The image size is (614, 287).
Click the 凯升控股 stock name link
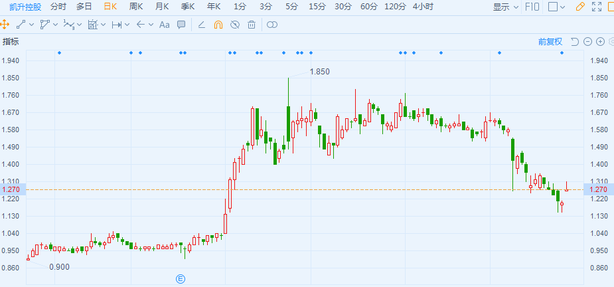click(25, 6)
